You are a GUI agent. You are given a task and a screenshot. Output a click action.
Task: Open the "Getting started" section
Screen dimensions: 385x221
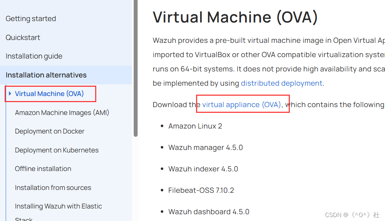click(x=30, y=19)
